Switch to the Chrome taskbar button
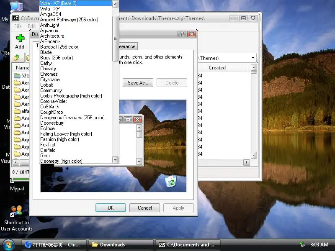The height and width of the screenshot is (251, 335). click(54, 245)
